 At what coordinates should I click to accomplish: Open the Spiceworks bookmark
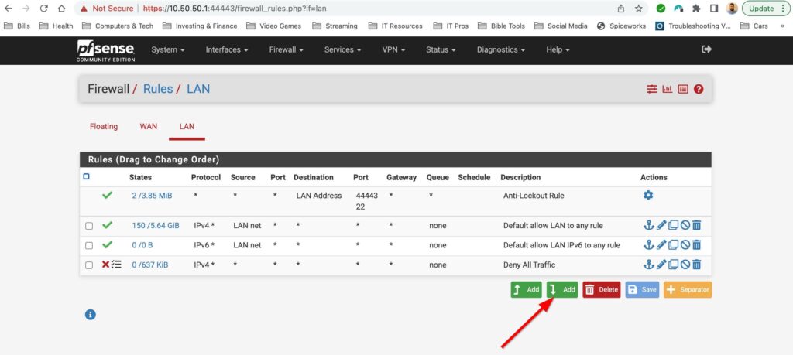point(622,26)
